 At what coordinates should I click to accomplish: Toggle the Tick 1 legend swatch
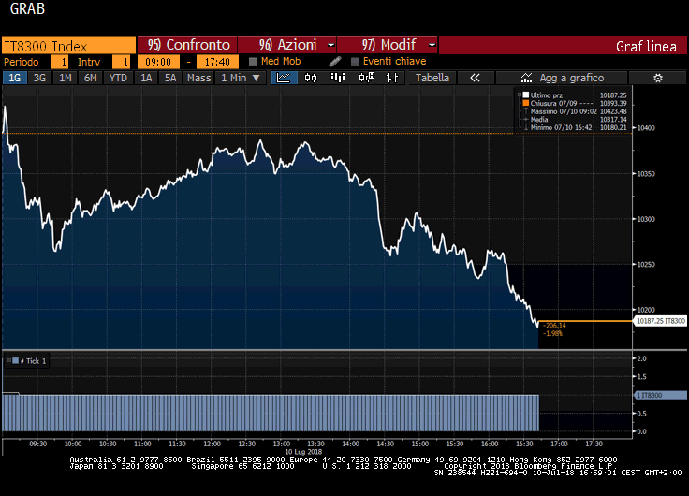(15, 361)
